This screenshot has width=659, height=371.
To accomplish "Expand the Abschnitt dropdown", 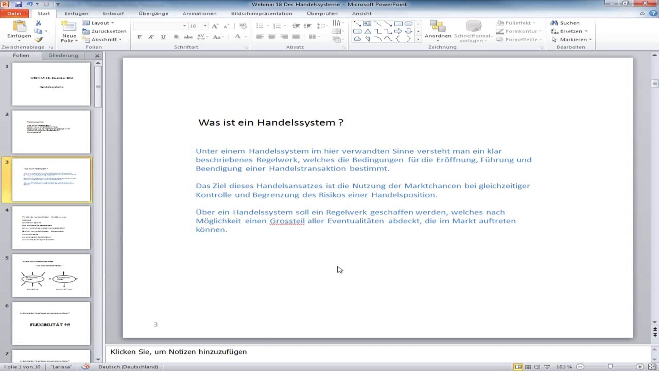I will (x=102, y=40).
